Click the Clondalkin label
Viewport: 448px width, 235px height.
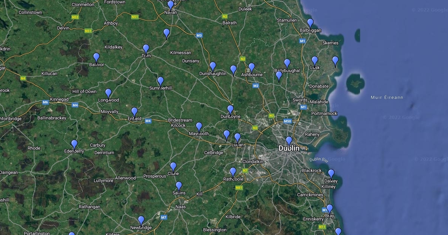click(x=253, y=162)
